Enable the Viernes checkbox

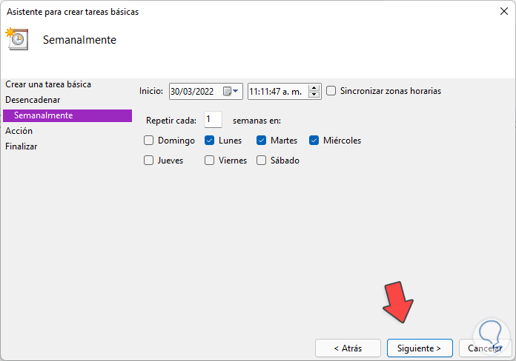point(210,160)
